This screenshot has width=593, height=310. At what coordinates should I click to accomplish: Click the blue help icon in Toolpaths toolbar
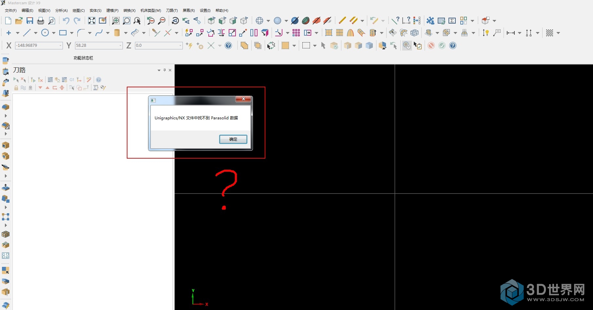(x=99, y=80)
